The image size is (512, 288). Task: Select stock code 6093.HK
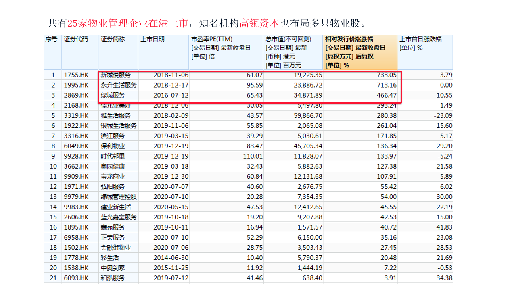76,278
